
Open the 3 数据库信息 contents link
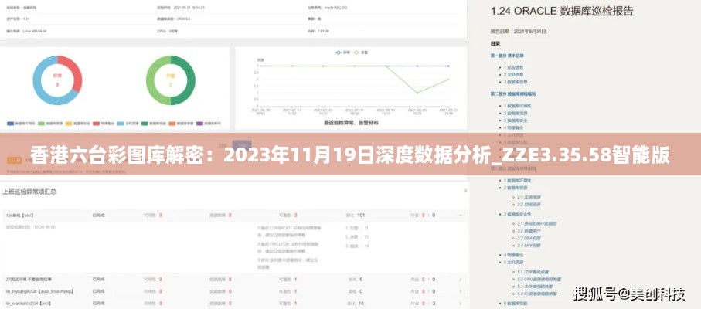pyautogui.click(x=516, y=82)
